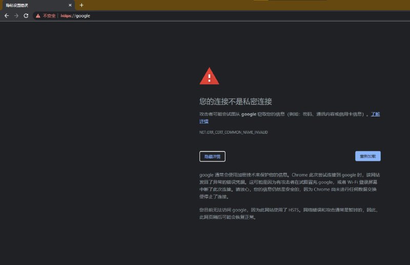Go back using the browser back arrow

coord(7,16)
